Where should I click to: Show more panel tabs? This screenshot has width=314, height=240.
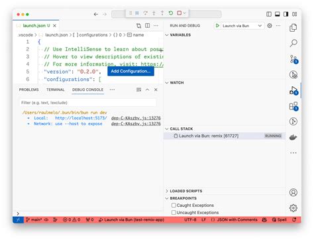[x=112, y=90]
